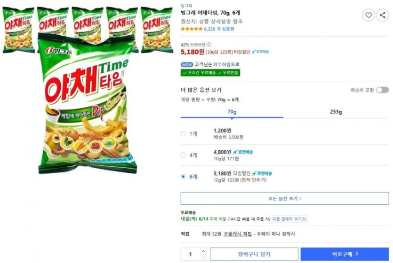The height and width of the screenshot is (263, 393).
Task: Increase quantity with the up arrow
Action: [x=203, y=251]
